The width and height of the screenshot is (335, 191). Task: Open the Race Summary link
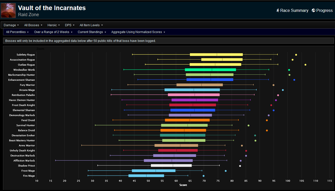294,10
